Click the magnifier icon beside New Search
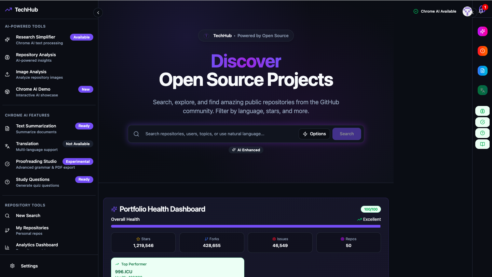The width and height of the screenshot is (492, 277). 7,216
